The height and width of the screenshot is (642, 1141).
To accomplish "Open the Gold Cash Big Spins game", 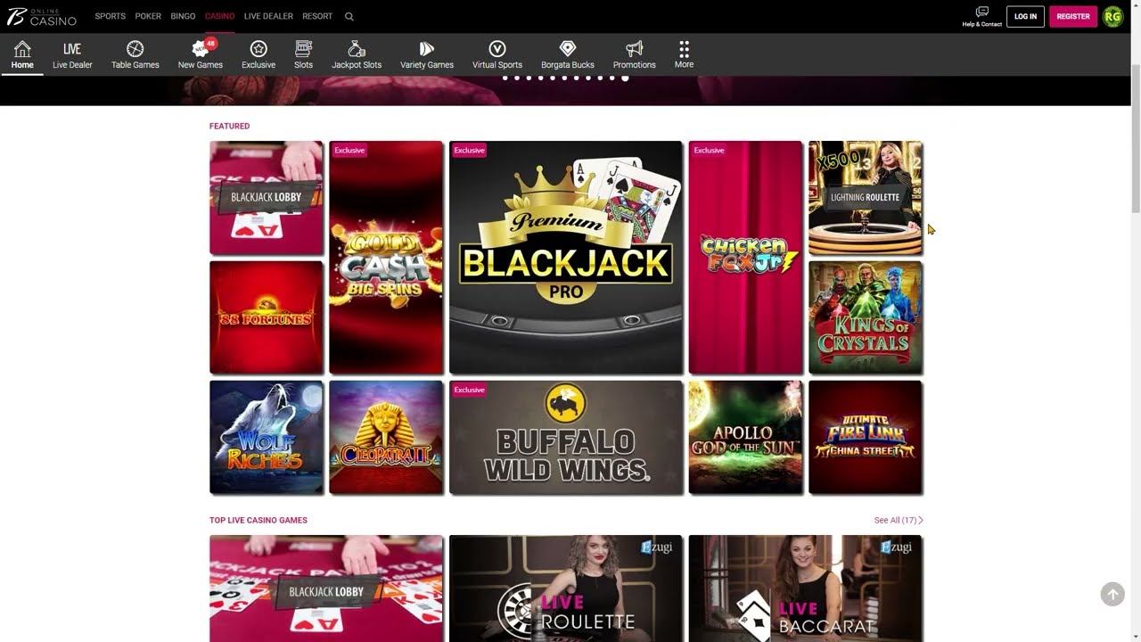I will point(386,257).
